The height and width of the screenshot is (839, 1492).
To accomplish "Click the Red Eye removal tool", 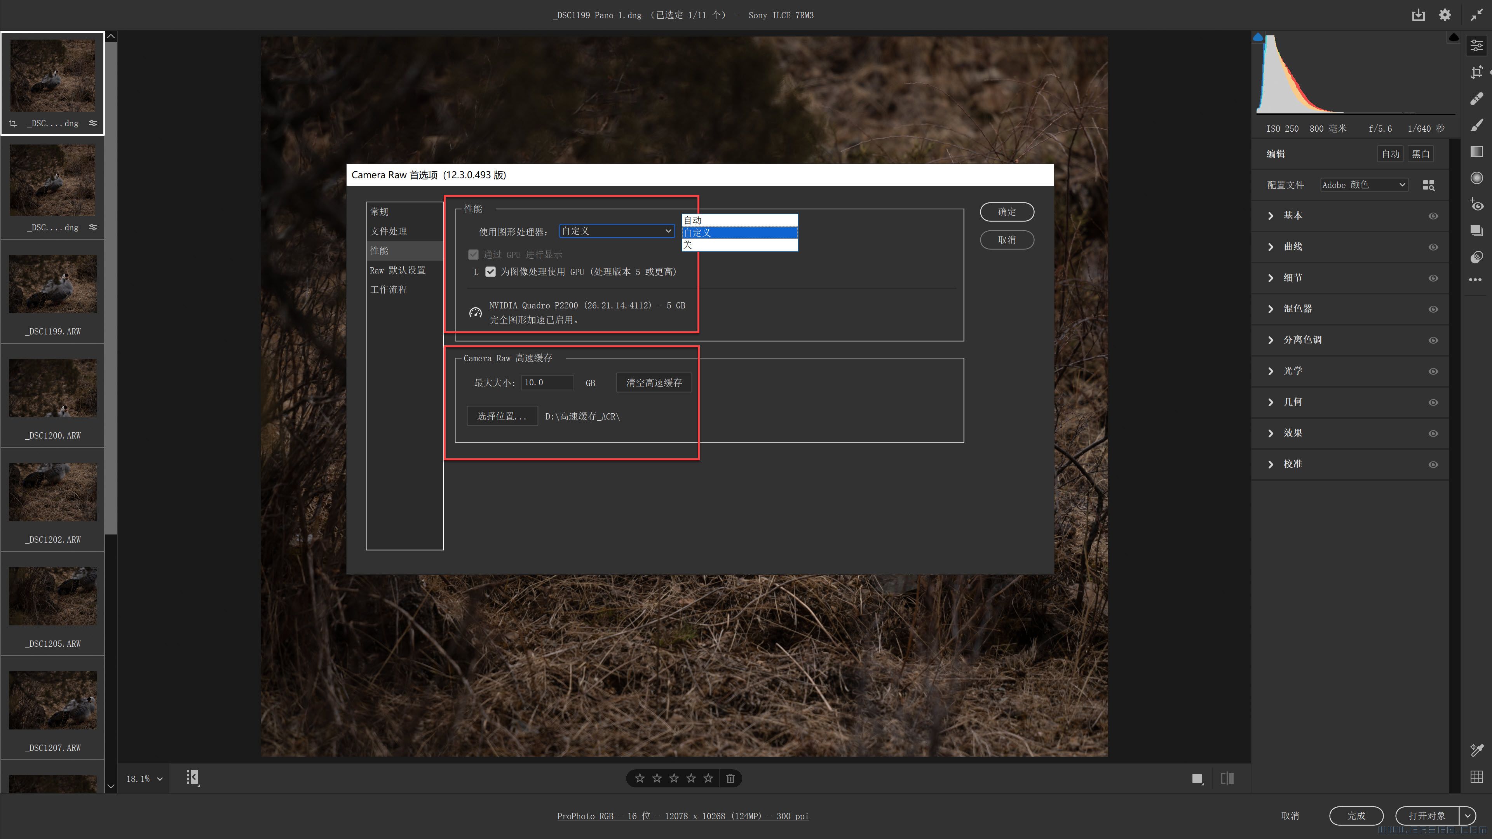I will [x=1476, y=204].
